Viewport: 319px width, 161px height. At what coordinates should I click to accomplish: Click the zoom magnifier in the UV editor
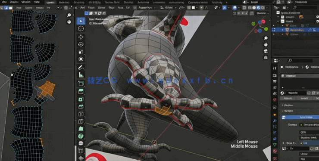(69, 15)
